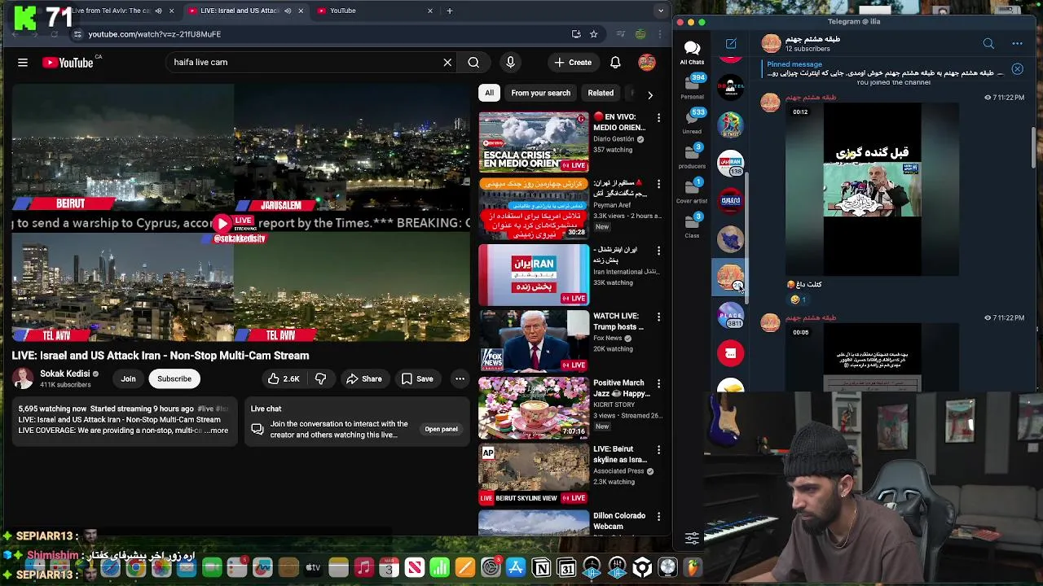
Task: Open the Sokak Kedisi channel name link
Action: pyautogui.click(x=65, y=374)
